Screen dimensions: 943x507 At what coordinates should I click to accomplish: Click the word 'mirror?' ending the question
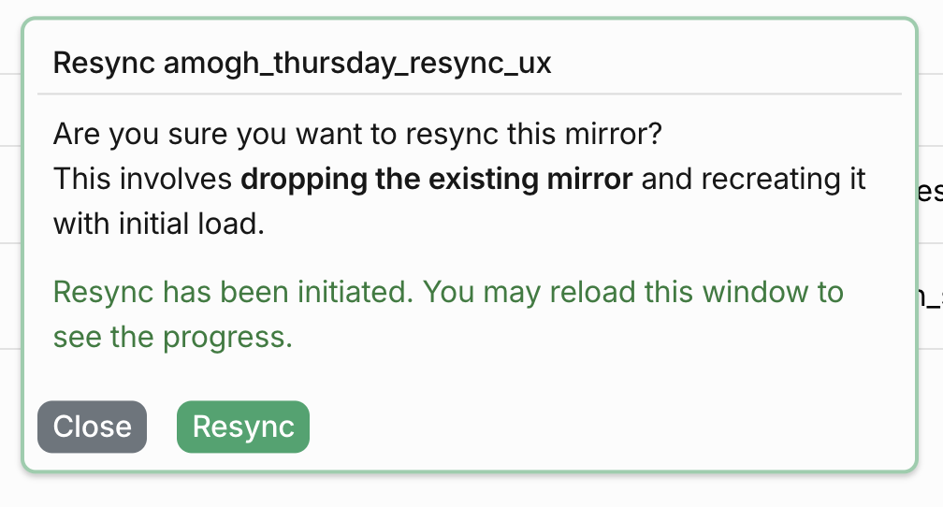coord(614,134)
